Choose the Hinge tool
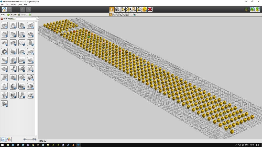262x147 pixels. (123, 9)
